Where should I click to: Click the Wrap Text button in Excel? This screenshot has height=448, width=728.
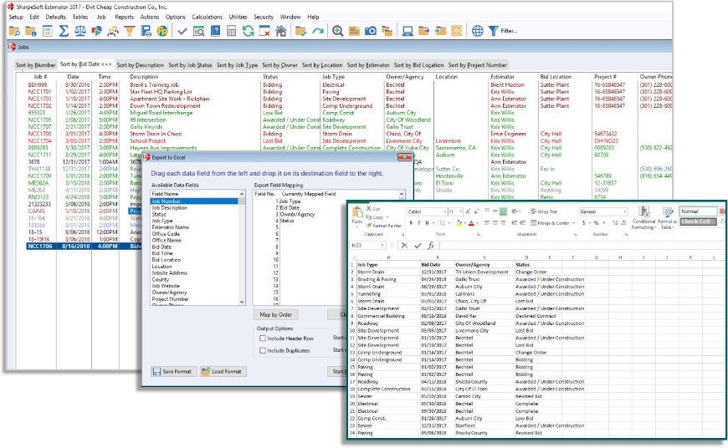click(543, 211)
